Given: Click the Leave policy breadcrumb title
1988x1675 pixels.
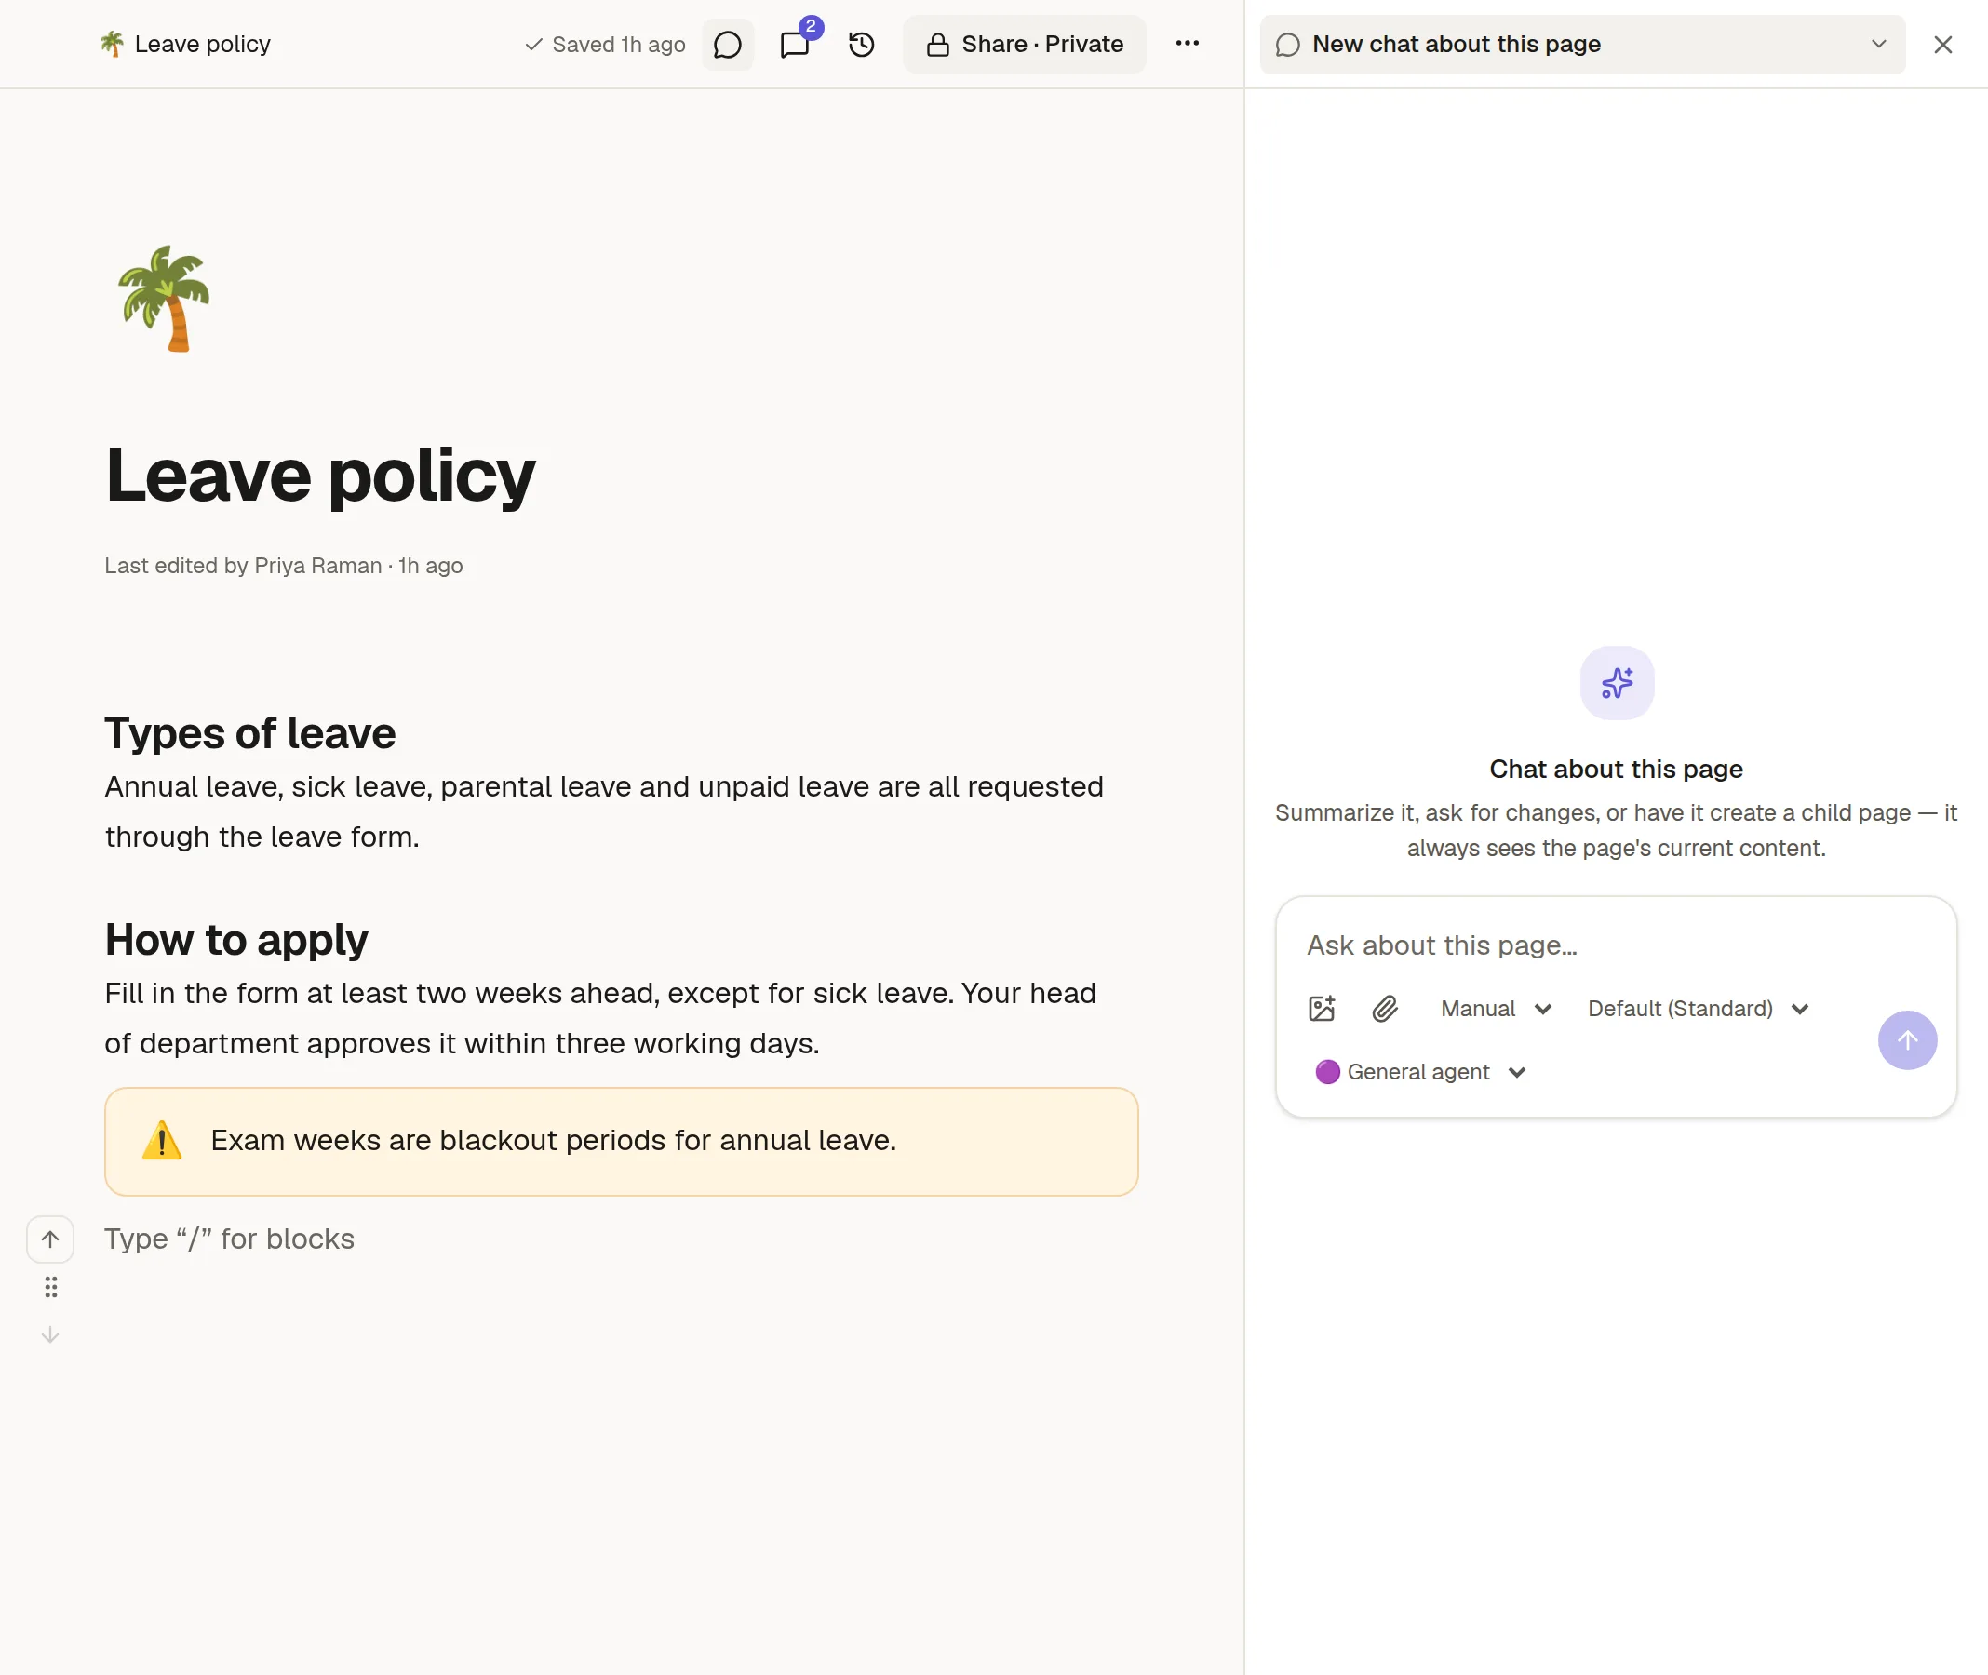Looking at the screenshot, I should [x=202, y=45].
